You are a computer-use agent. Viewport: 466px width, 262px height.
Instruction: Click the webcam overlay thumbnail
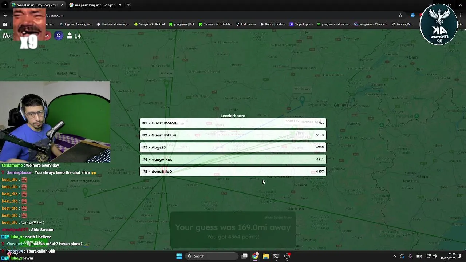pos(55,122)
